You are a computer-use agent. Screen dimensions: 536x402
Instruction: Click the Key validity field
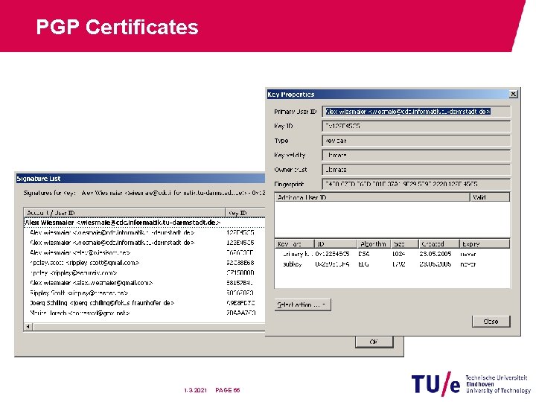tap(416, 155)
